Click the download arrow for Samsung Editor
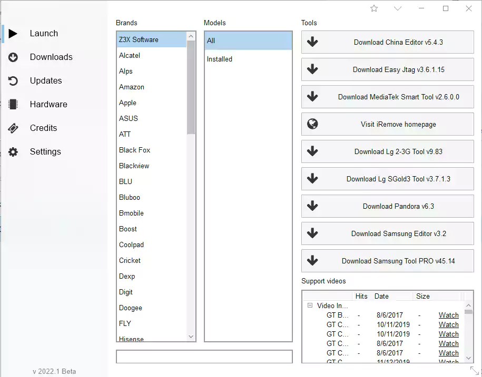This screenshot has width=482, height=377. pyautogui.click(x=312, y=233)
